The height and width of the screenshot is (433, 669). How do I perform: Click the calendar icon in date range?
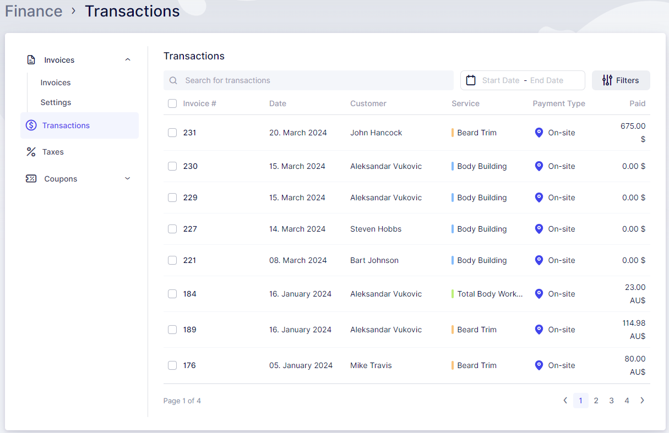click(x=471, y=80)
